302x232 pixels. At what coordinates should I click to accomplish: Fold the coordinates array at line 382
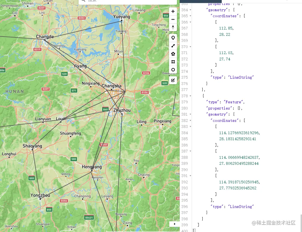(190, 121)
